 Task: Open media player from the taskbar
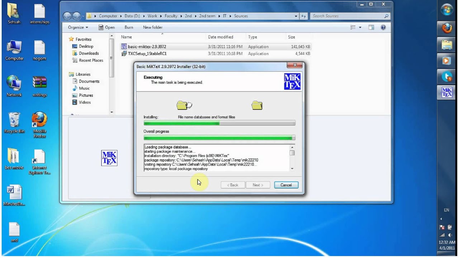446,61
